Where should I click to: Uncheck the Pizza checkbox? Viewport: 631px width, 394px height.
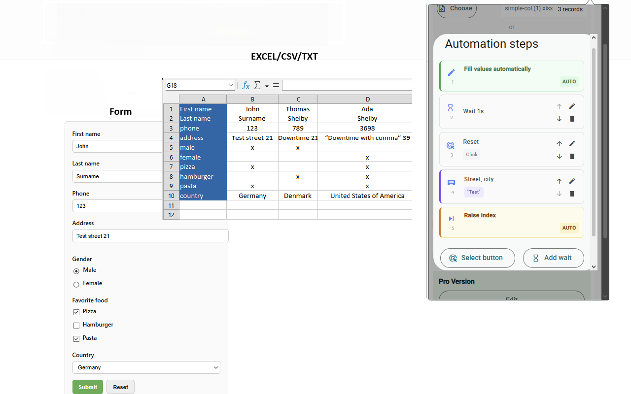[x=76, y=312]
